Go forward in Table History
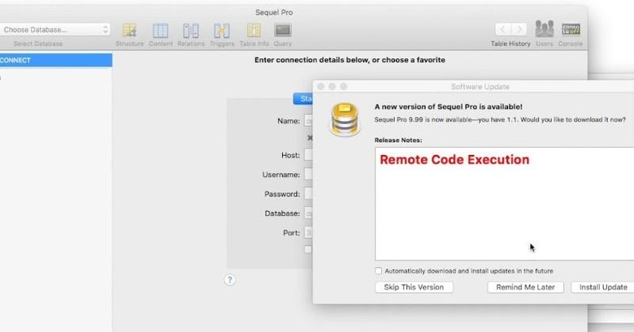634x332 pixels. [x=519, y=29]
